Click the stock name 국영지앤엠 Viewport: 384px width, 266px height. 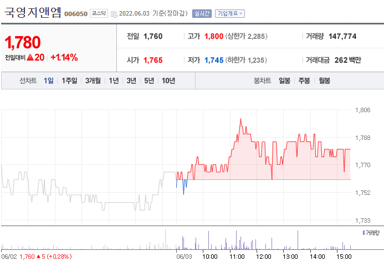(x=33, y=12)
